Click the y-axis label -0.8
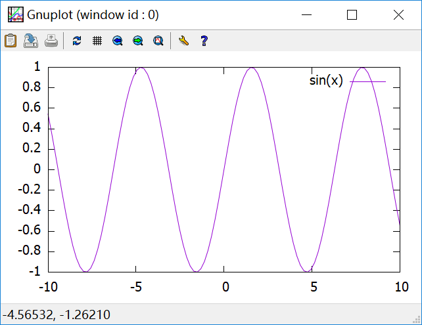422x325 pixels. pos(30,251)
